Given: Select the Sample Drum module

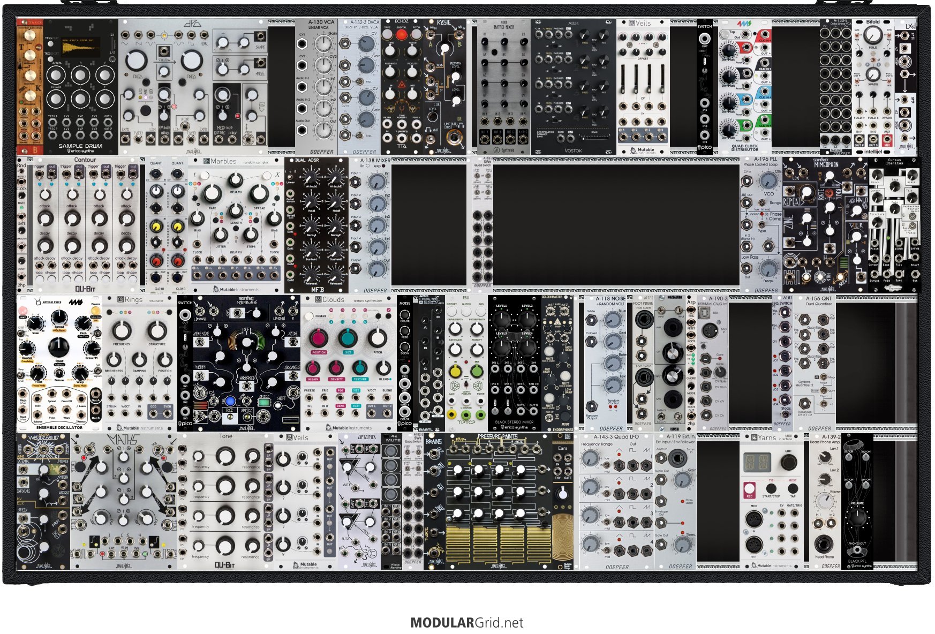Looking at the screenshot, I should point(81,87).
